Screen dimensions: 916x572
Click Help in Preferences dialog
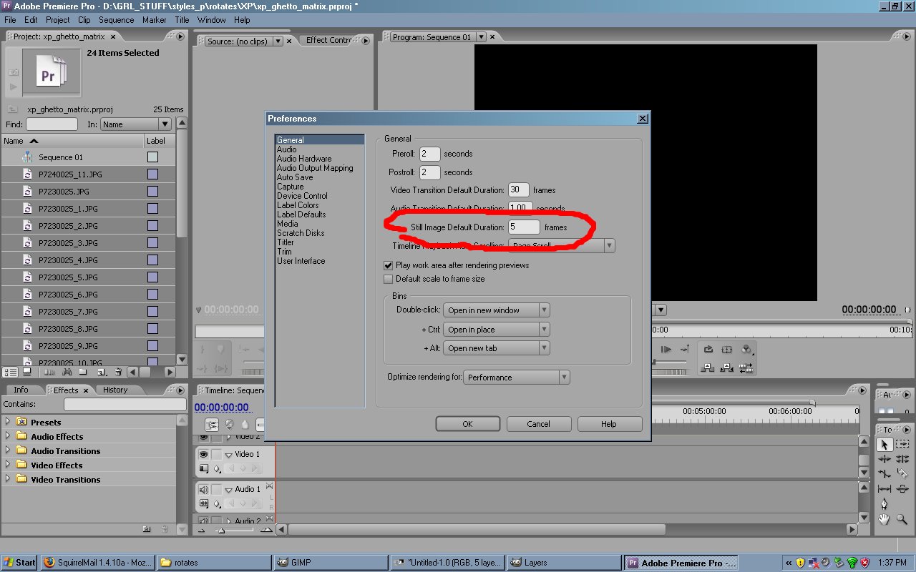pyautogui.click(x=609, y=424)
